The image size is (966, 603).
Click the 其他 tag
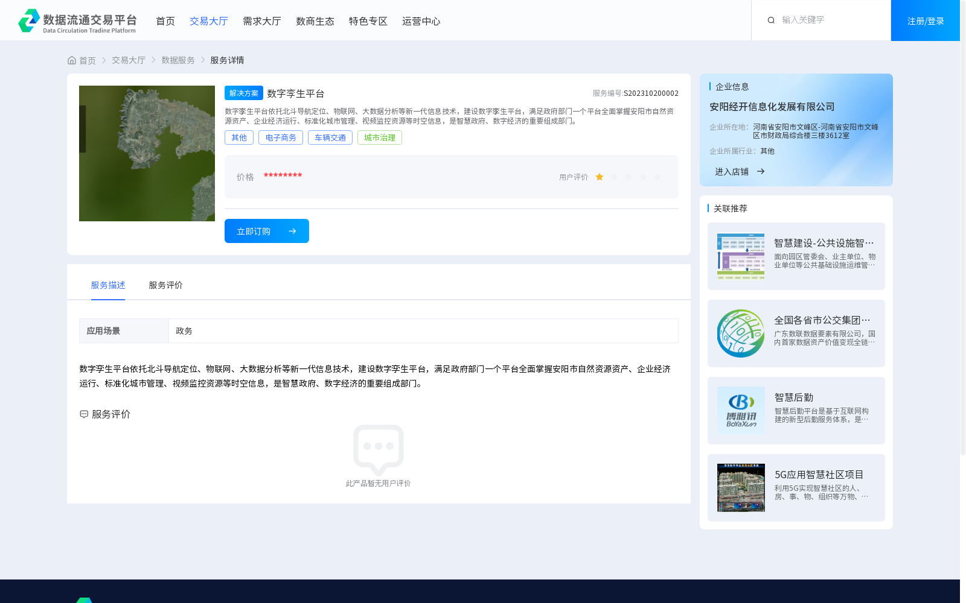(x=239, y=137)
